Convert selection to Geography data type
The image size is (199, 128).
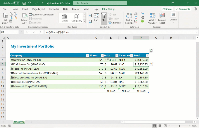click(77, 18)
